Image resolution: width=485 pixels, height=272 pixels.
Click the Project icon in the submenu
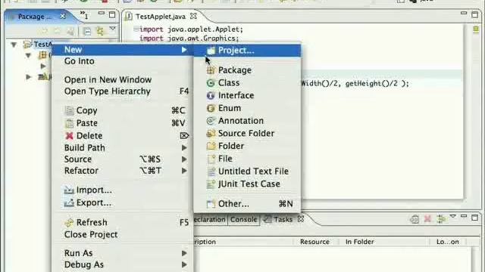pos(211,51)
